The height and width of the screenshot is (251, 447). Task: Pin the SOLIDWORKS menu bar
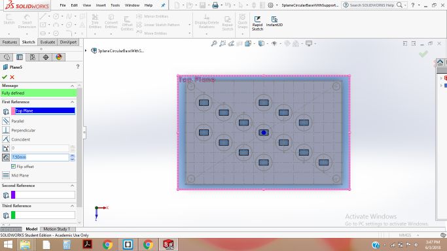coord(163,5)
